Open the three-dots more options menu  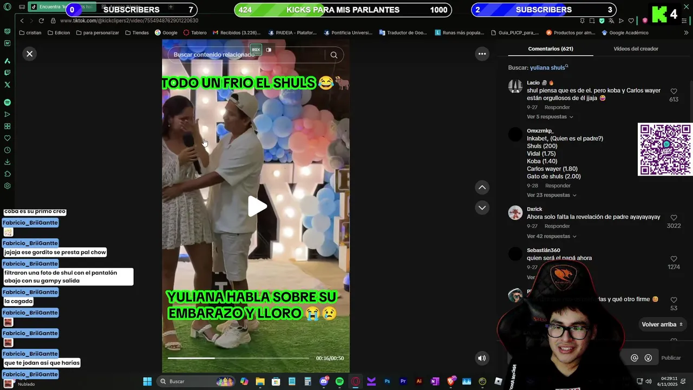482,54
